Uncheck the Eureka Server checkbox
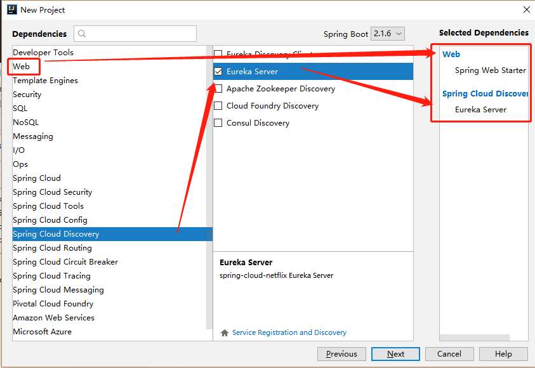Image resolution: width=535 pixels, height=368 pixels. (x=218, y=72)
